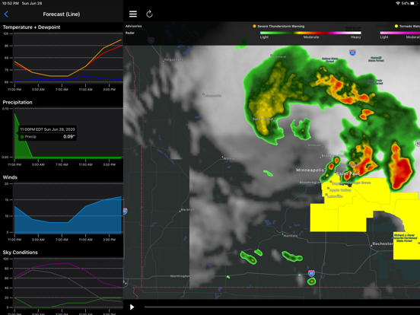Click the Wi-Fi status icon
The height and width of the screenshot is (315, 420).
(398, 3)
